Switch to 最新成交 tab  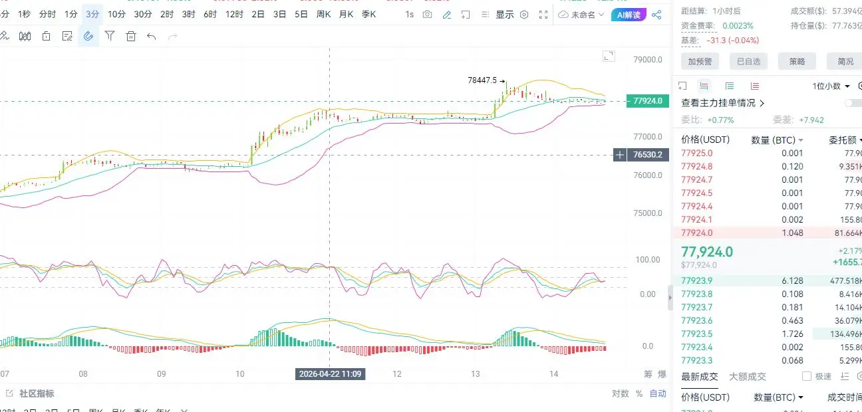(x=700, y=376)
